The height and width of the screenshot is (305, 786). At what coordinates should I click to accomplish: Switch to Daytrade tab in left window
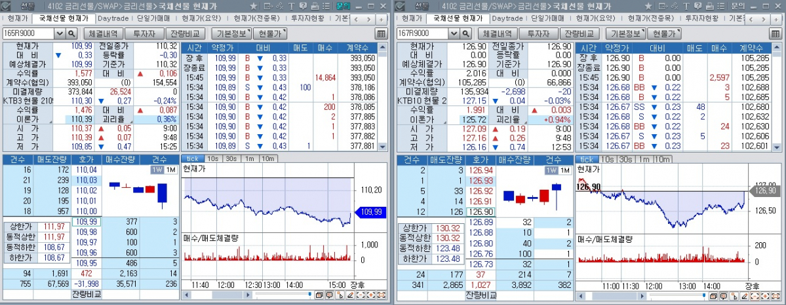pyautogui.click(x=115, y=18)
